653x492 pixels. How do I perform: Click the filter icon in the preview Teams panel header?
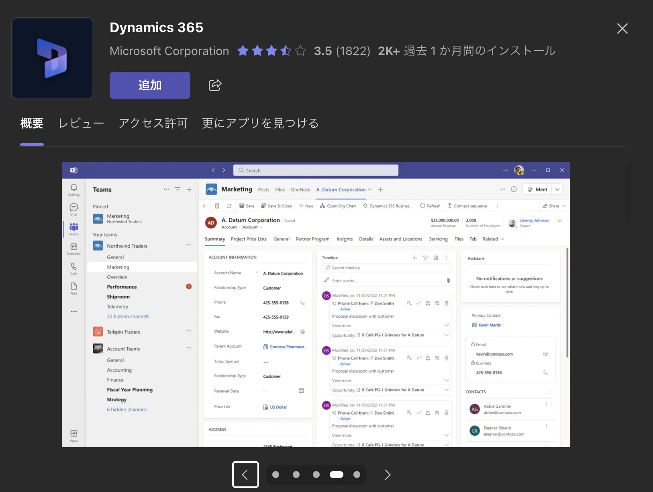point(178,189)
